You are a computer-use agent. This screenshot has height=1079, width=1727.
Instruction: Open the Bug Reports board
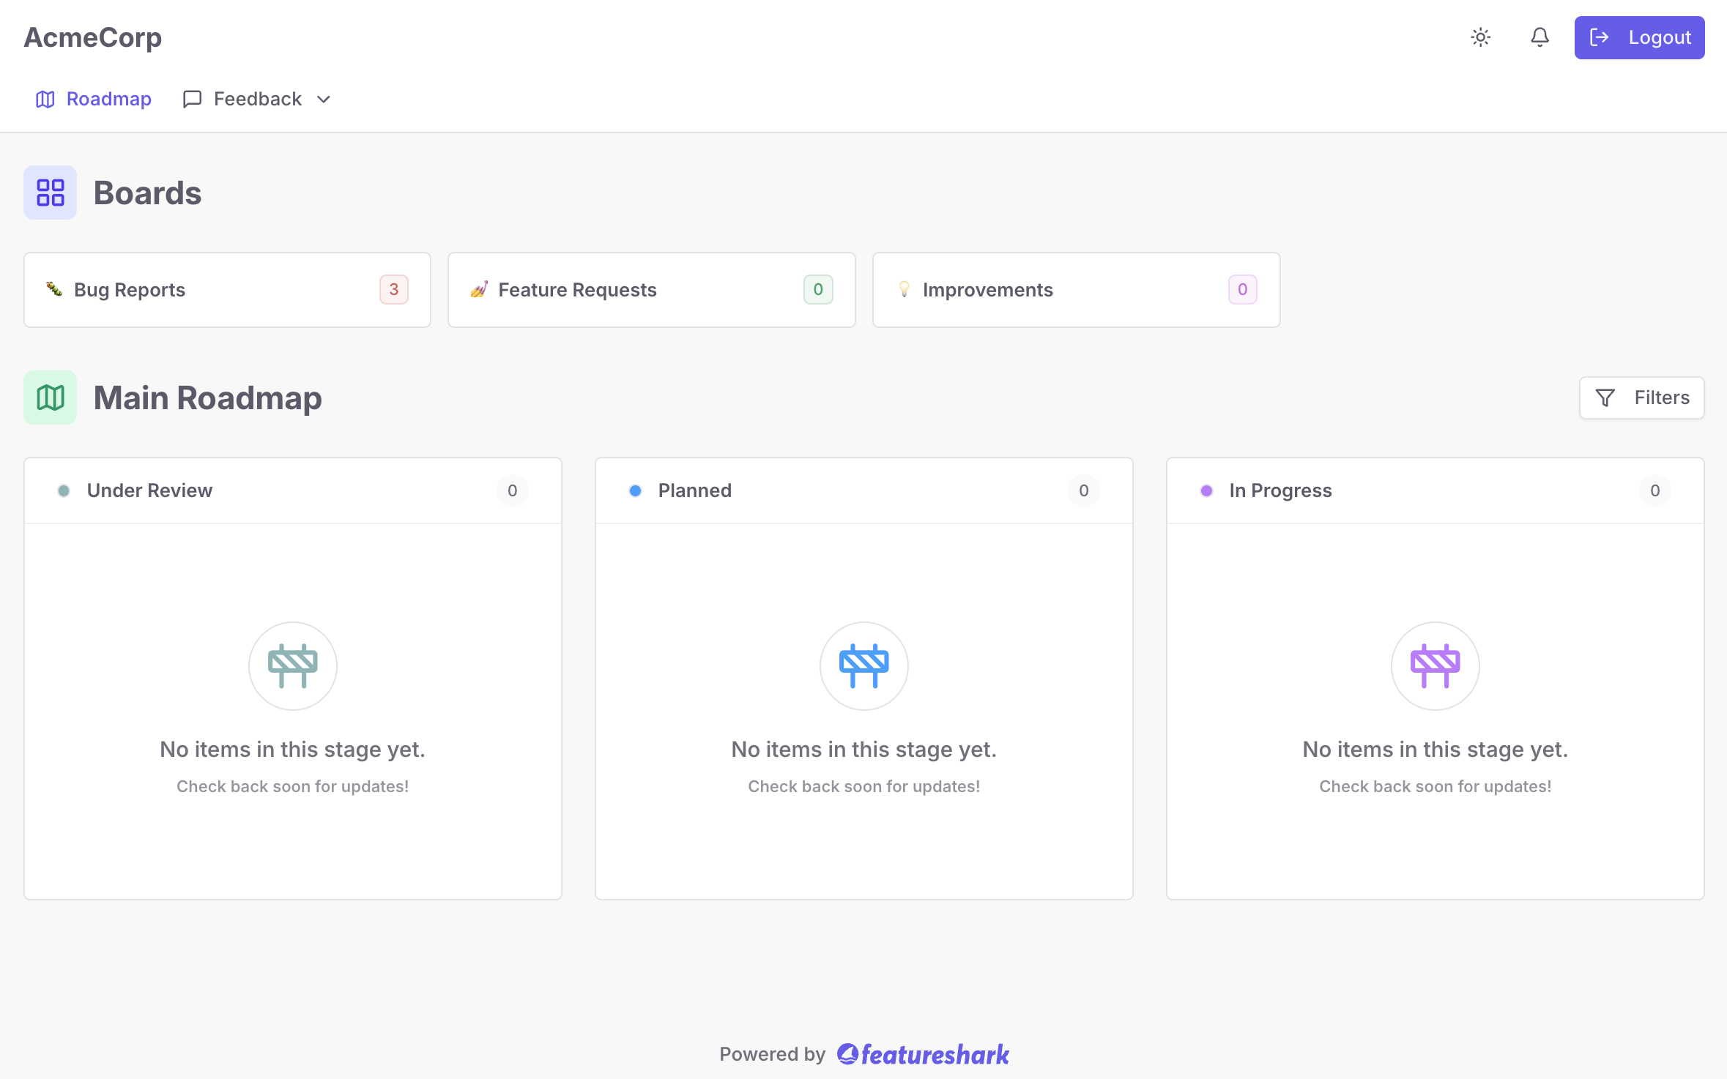tap(227, 289)
